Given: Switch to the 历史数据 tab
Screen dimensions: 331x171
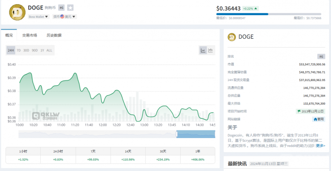Looking at the screenshot, I should coord(54,35).
